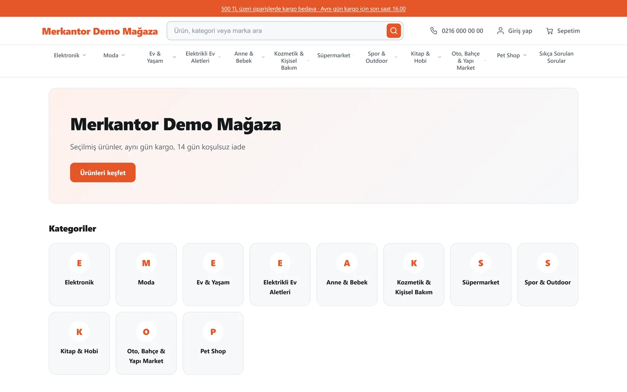627x392 pixels.
Task: Expand the Elektronik nav dropdown chevron
Action: pyautogui.click(x=84, y=55)
